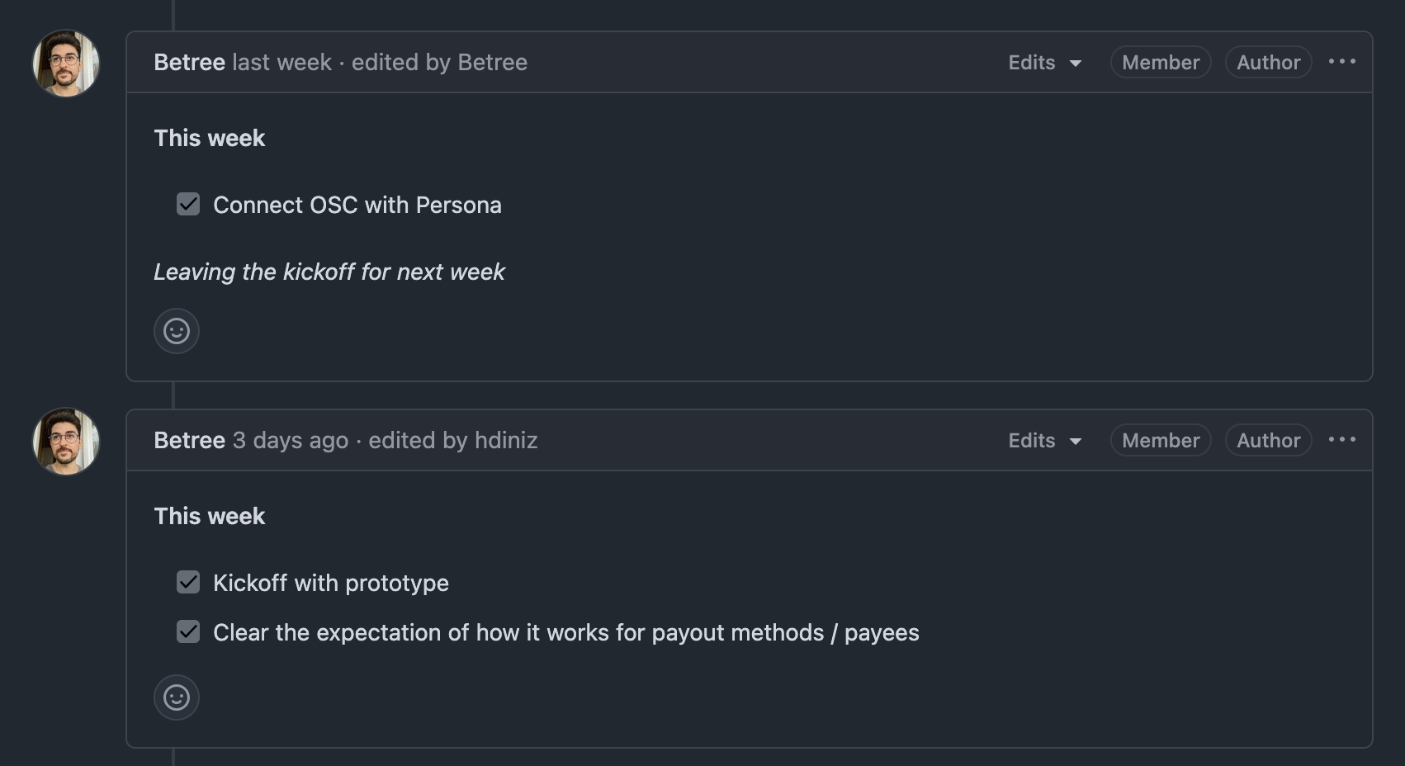Toggle 'Kickoff with prototype' checkbox
This screenshot has height=766, width=1405.
(188, 582)
